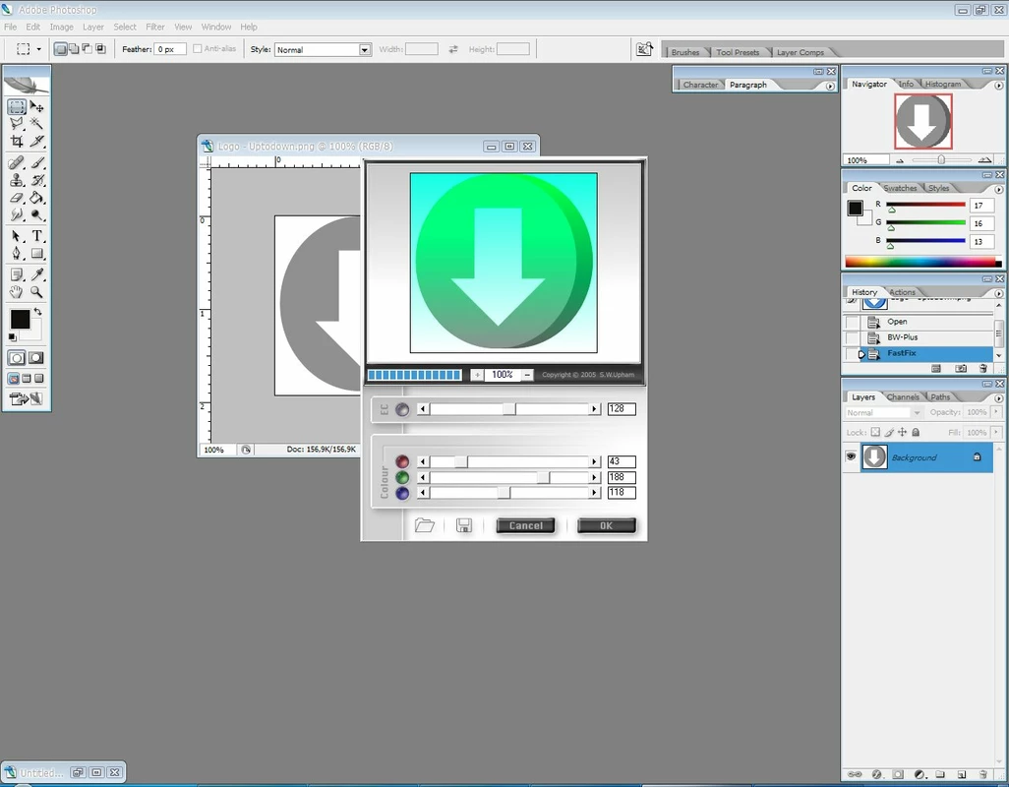Screen dimensions: 1009x787
Task: Click the delete layer trash icon
Action: pos(982,774)
